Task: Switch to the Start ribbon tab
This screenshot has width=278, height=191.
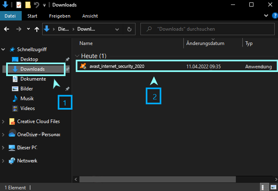Action: pos(32,16)
